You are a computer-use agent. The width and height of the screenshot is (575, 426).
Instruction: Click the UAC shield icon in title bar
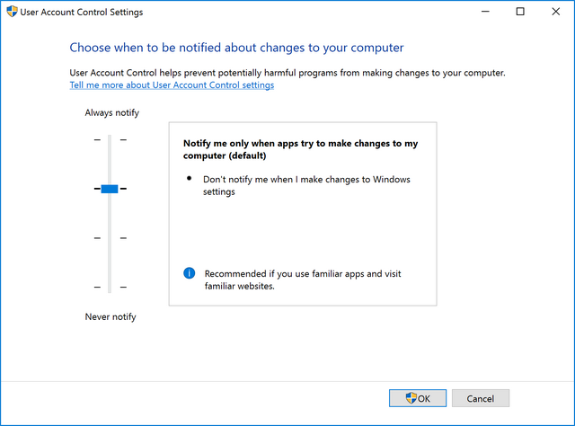[x=12, y=12]
